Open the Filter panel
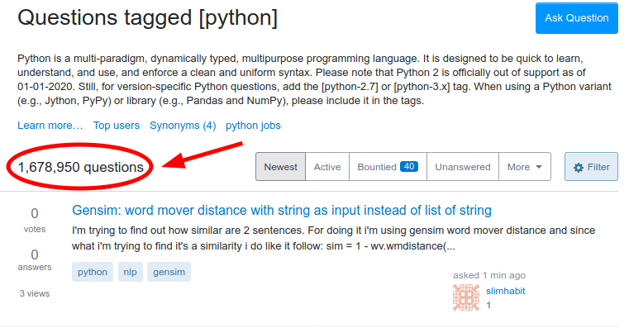The height and width of the screenshot is (333, 629). click(x=591, y=167)
